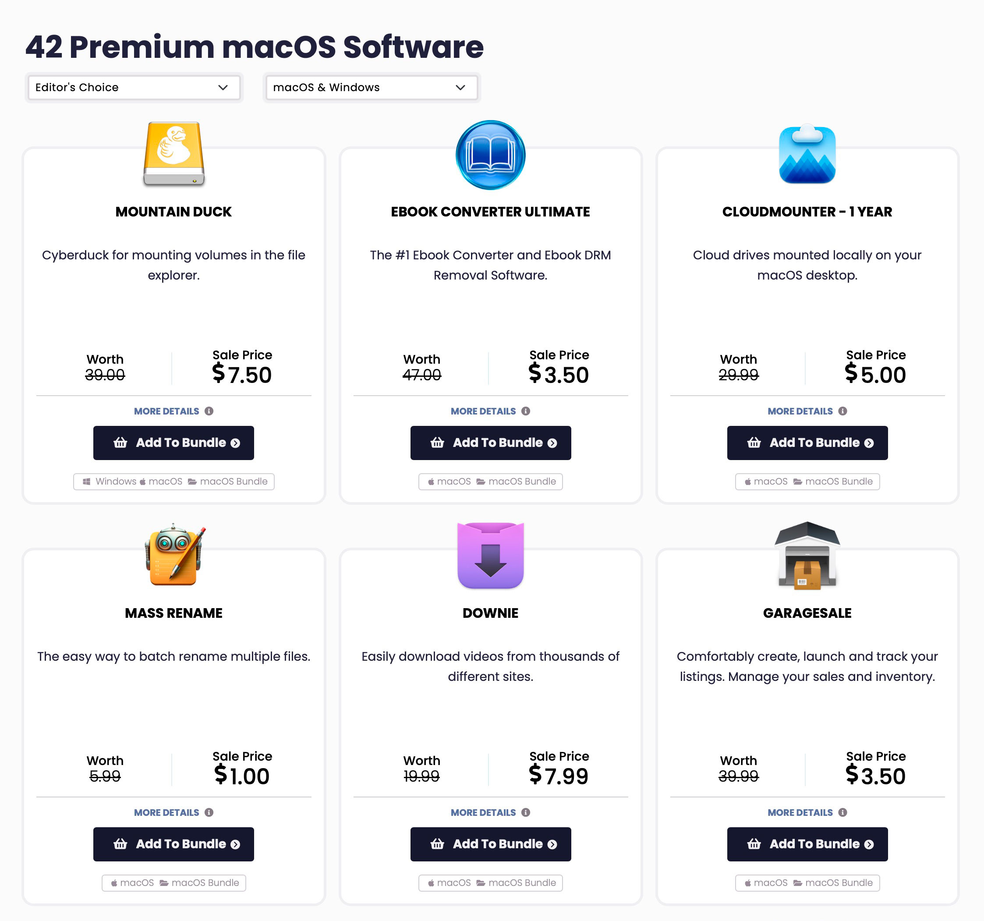Open the Editor's Choice sort dropdown
The image size is (984, 921).
[134, 88]
